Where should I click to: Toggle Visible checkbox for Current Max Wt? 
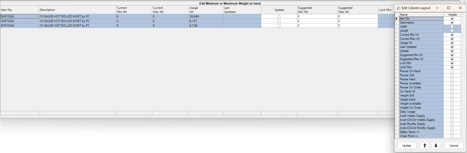point(452,39)
